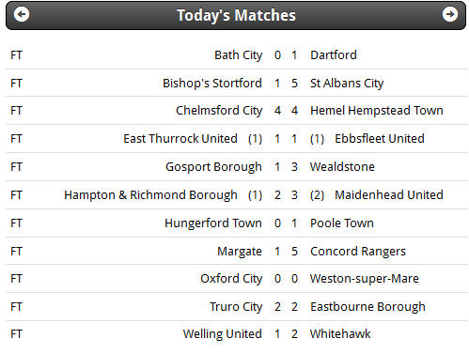This screenshot has height=354, width=469.
Task: Go to previous day's matches arrow
Action: click(22, 14)
